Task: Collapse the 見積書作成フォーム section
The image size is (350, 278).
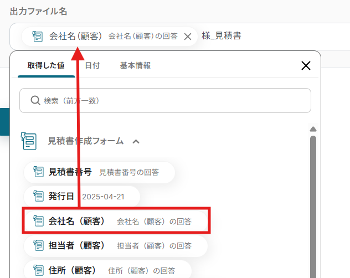Action: 136,141
